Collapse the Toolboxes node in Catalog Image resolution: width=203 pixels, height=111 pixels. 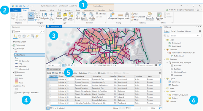tap(165, 49)
